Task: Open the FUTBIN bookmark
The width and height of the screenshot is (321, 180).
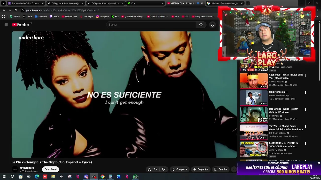Action: tap(15, 17)
